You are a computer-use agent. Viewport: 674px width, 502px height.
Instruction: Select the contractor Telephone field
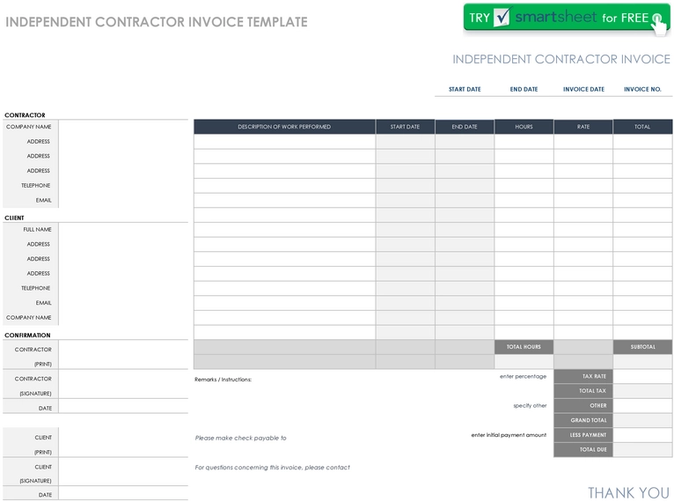pos(123,186)
